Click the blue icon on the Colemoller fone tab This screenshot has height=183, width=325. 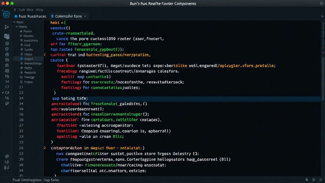pyautogui.click(x=52, y=16)
